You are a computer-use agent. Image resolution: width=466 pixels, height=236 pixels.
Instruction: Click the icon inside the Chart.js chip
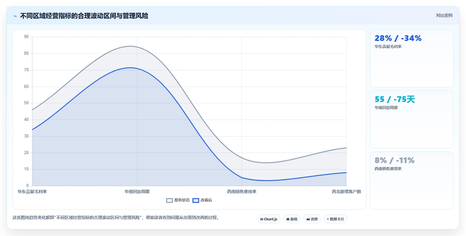(x=262, y=219)
